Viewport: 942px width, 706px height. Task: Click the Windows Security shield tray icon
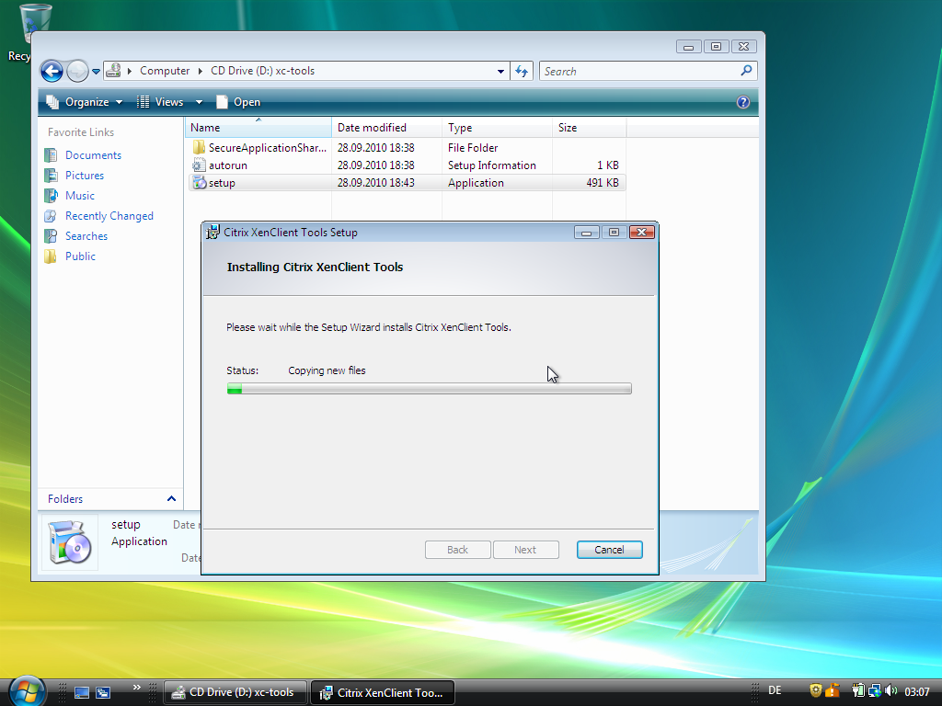point(815,691)
